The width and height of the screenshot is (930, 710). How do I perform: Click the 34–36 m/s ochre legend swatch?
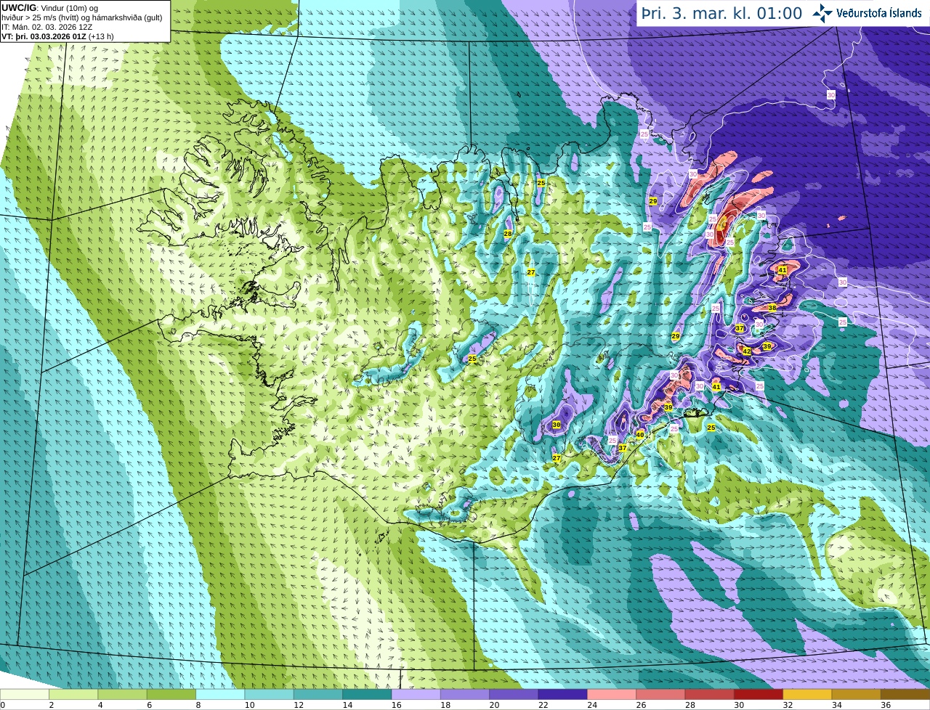pyautogui.click(x=856, y=694)
